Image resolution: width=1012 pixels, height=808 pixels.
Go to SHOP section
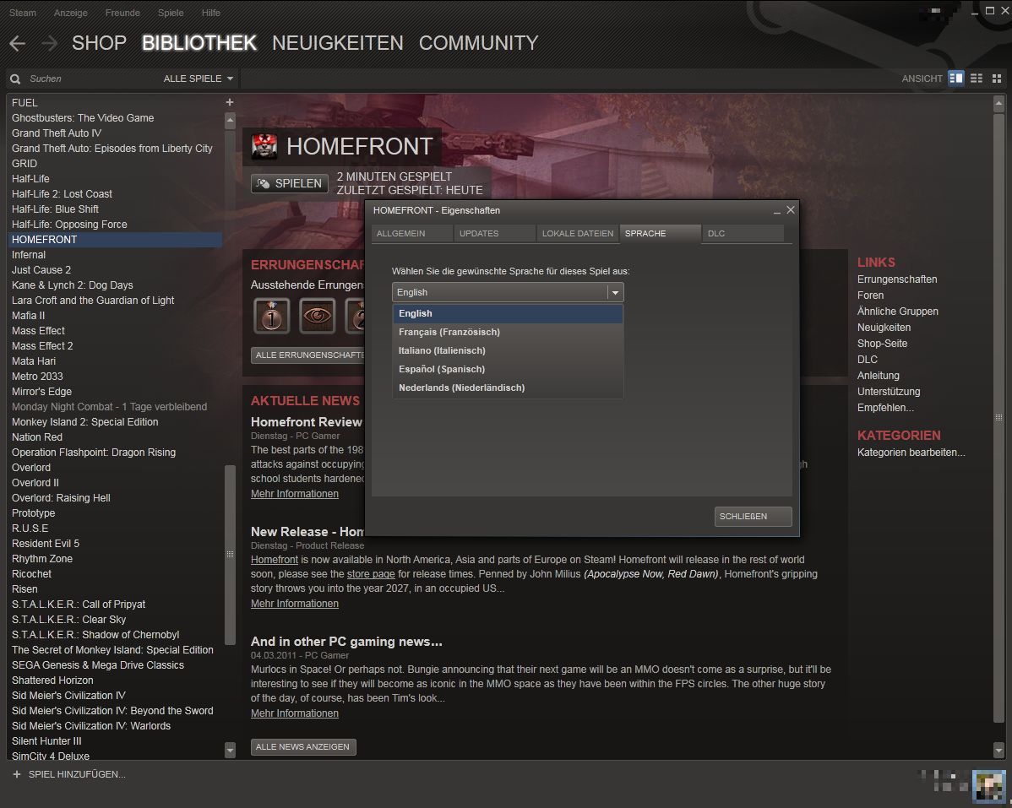click(x=99, y=43)
